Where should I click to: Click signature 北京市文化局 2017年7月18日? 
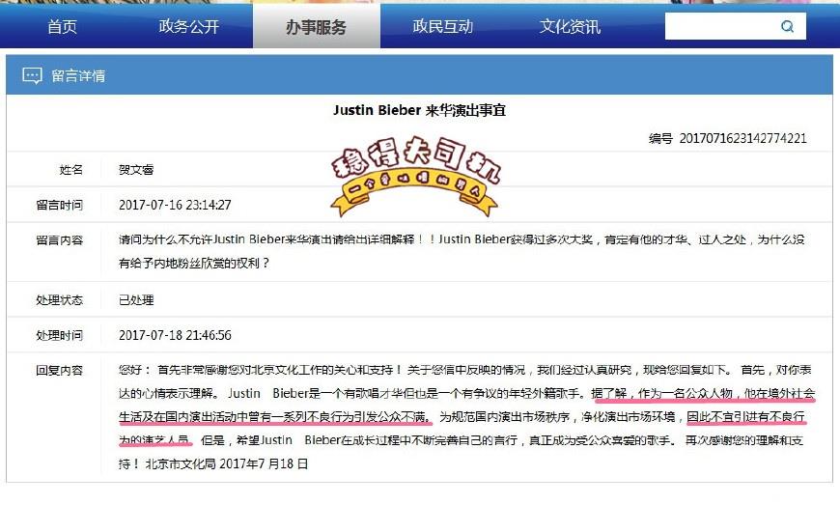[x=227, y=463]
